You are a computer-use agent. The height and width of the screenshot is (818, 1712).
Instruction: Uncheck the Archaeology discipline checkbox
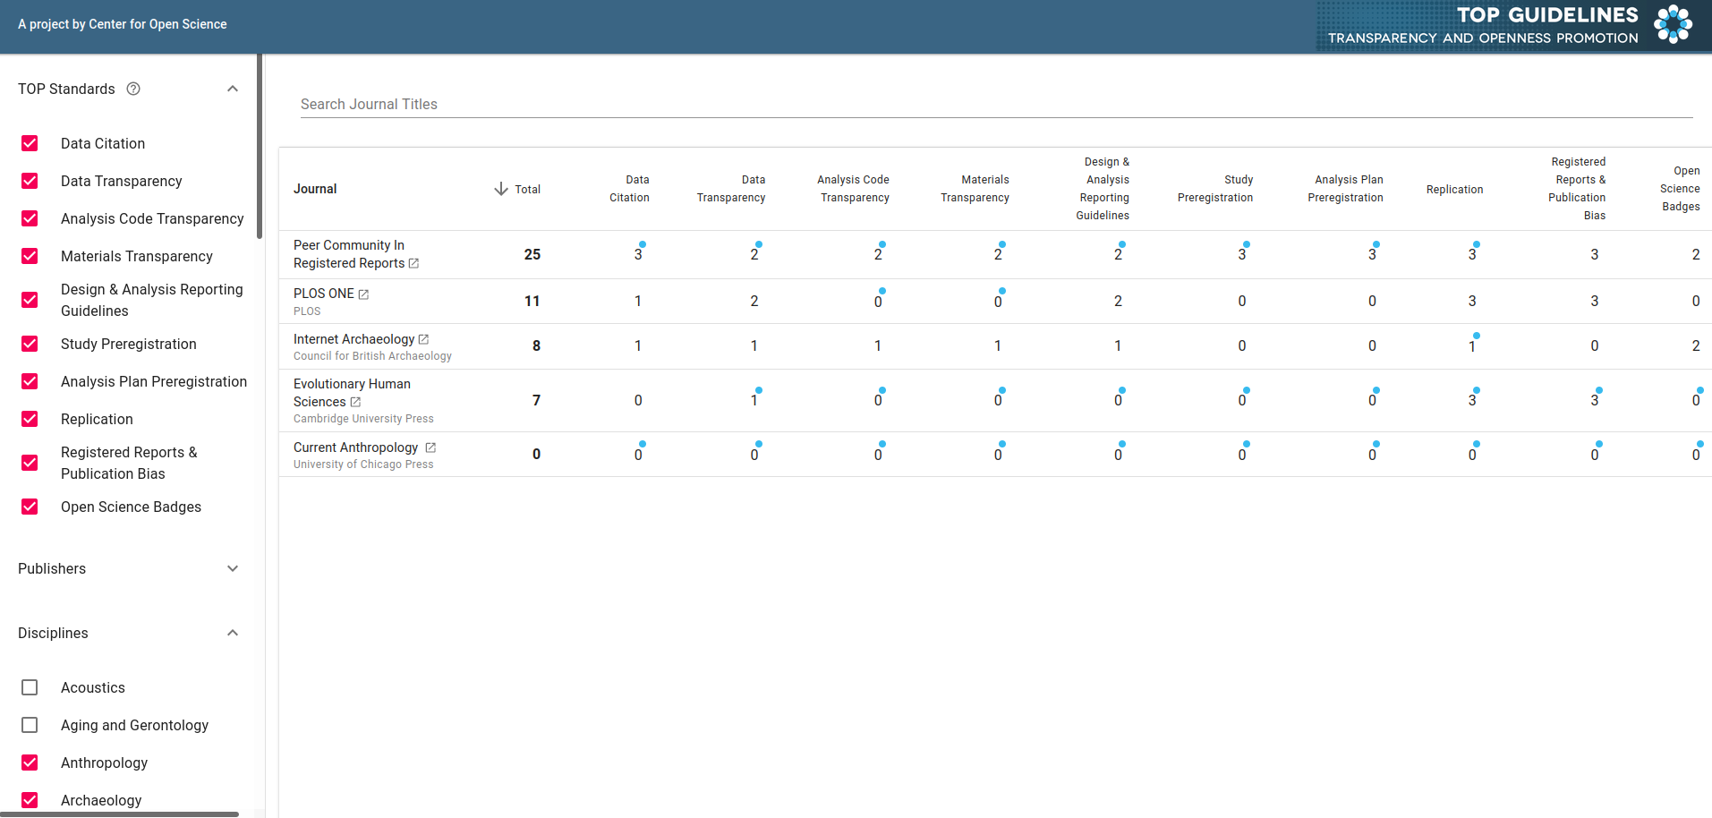tap(30, 800)
